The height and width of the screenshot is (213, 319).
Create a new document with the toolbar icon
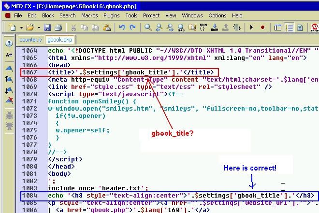(x=12, y=27)
